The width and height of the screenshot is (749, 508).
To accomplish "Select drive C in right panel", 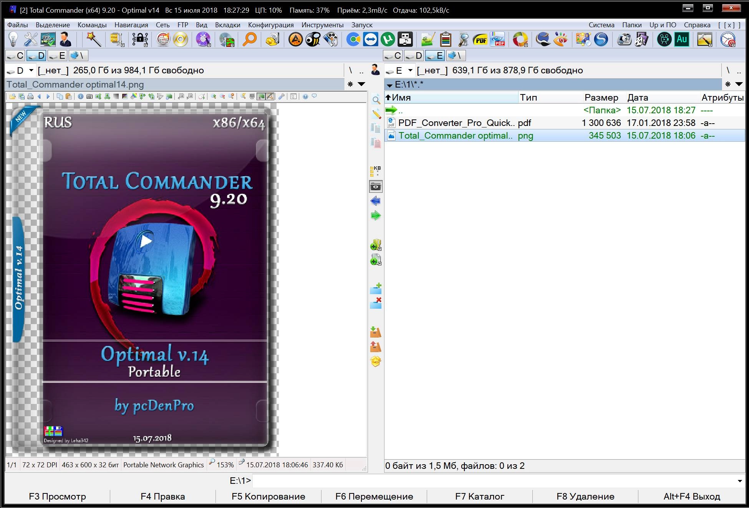I will [393, 56].
